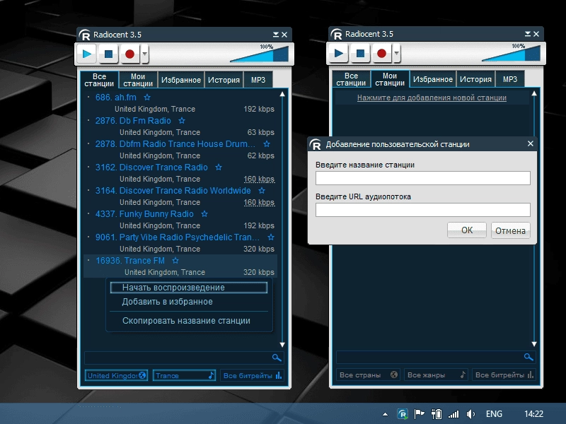Open record options arrow in right window
The width and height of the screenshot is (566, 424).
(x=397, y=54)
